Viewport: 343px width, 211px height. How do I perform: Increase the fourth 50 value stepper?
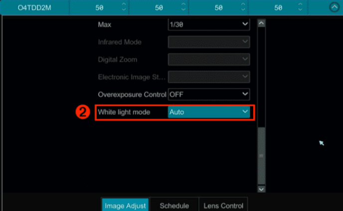(x=300, y=4)
